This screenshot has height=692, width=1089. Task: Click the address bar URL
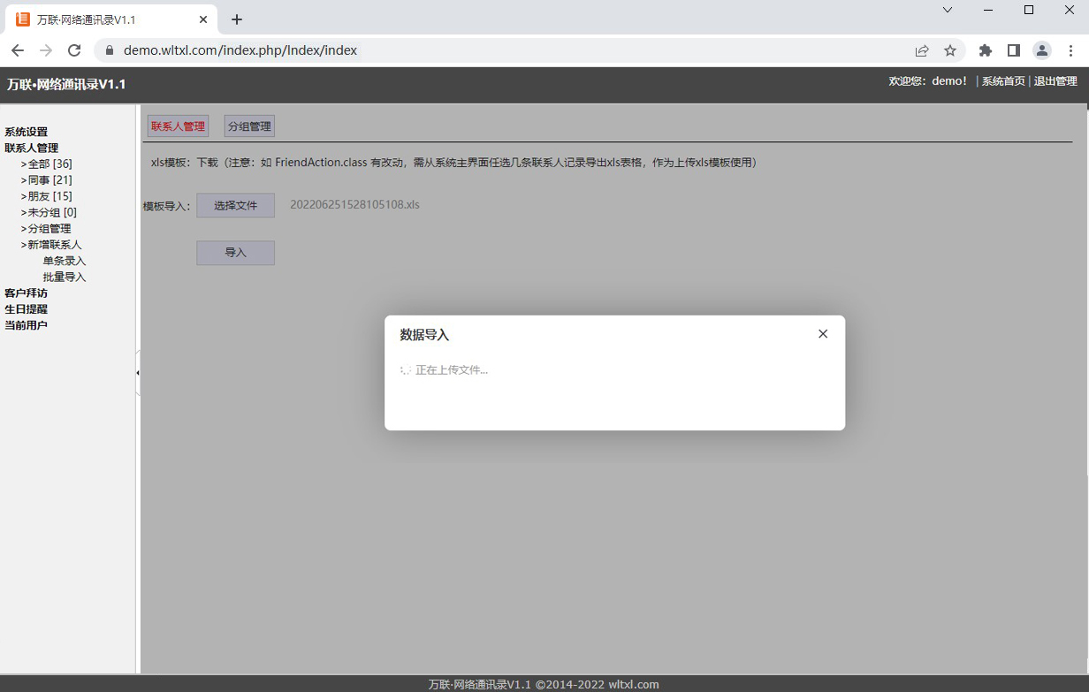[240, 50]
